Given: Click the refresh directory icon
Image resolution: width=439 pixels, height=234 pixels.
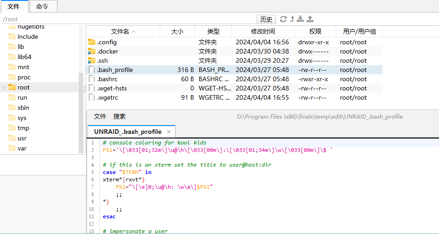Looking at the screenshot, I should pyautogui.click(x=283, y=19).
